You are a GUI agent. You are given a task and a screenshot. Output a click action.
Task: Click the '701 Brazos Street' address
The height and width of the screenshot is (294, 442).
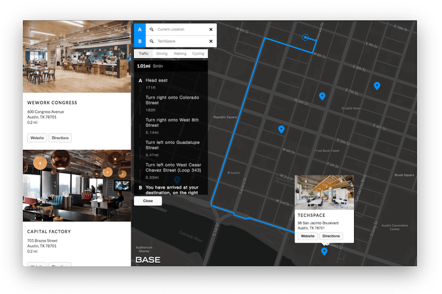tap(42, 240)
